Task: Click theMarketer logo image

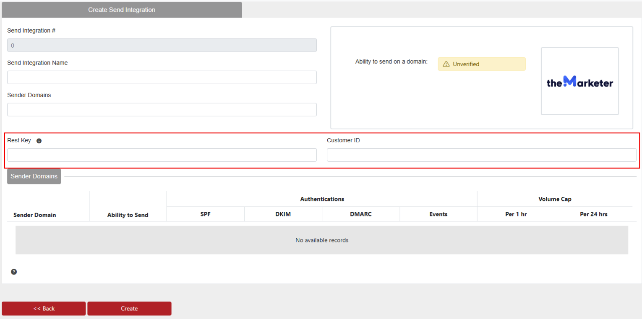Action: pos(579,81)
